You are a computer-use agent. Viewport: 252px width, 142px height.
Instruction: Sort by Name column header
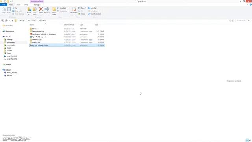pos(31,25)
